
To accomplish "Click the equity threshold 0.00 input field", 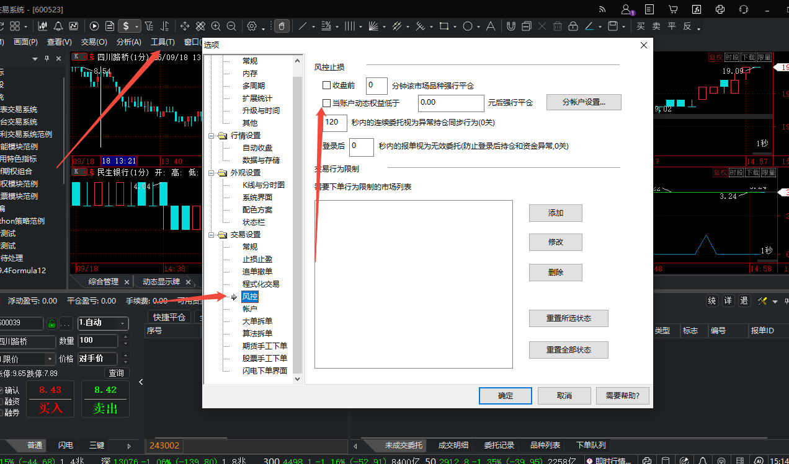I will click(451, 103).
